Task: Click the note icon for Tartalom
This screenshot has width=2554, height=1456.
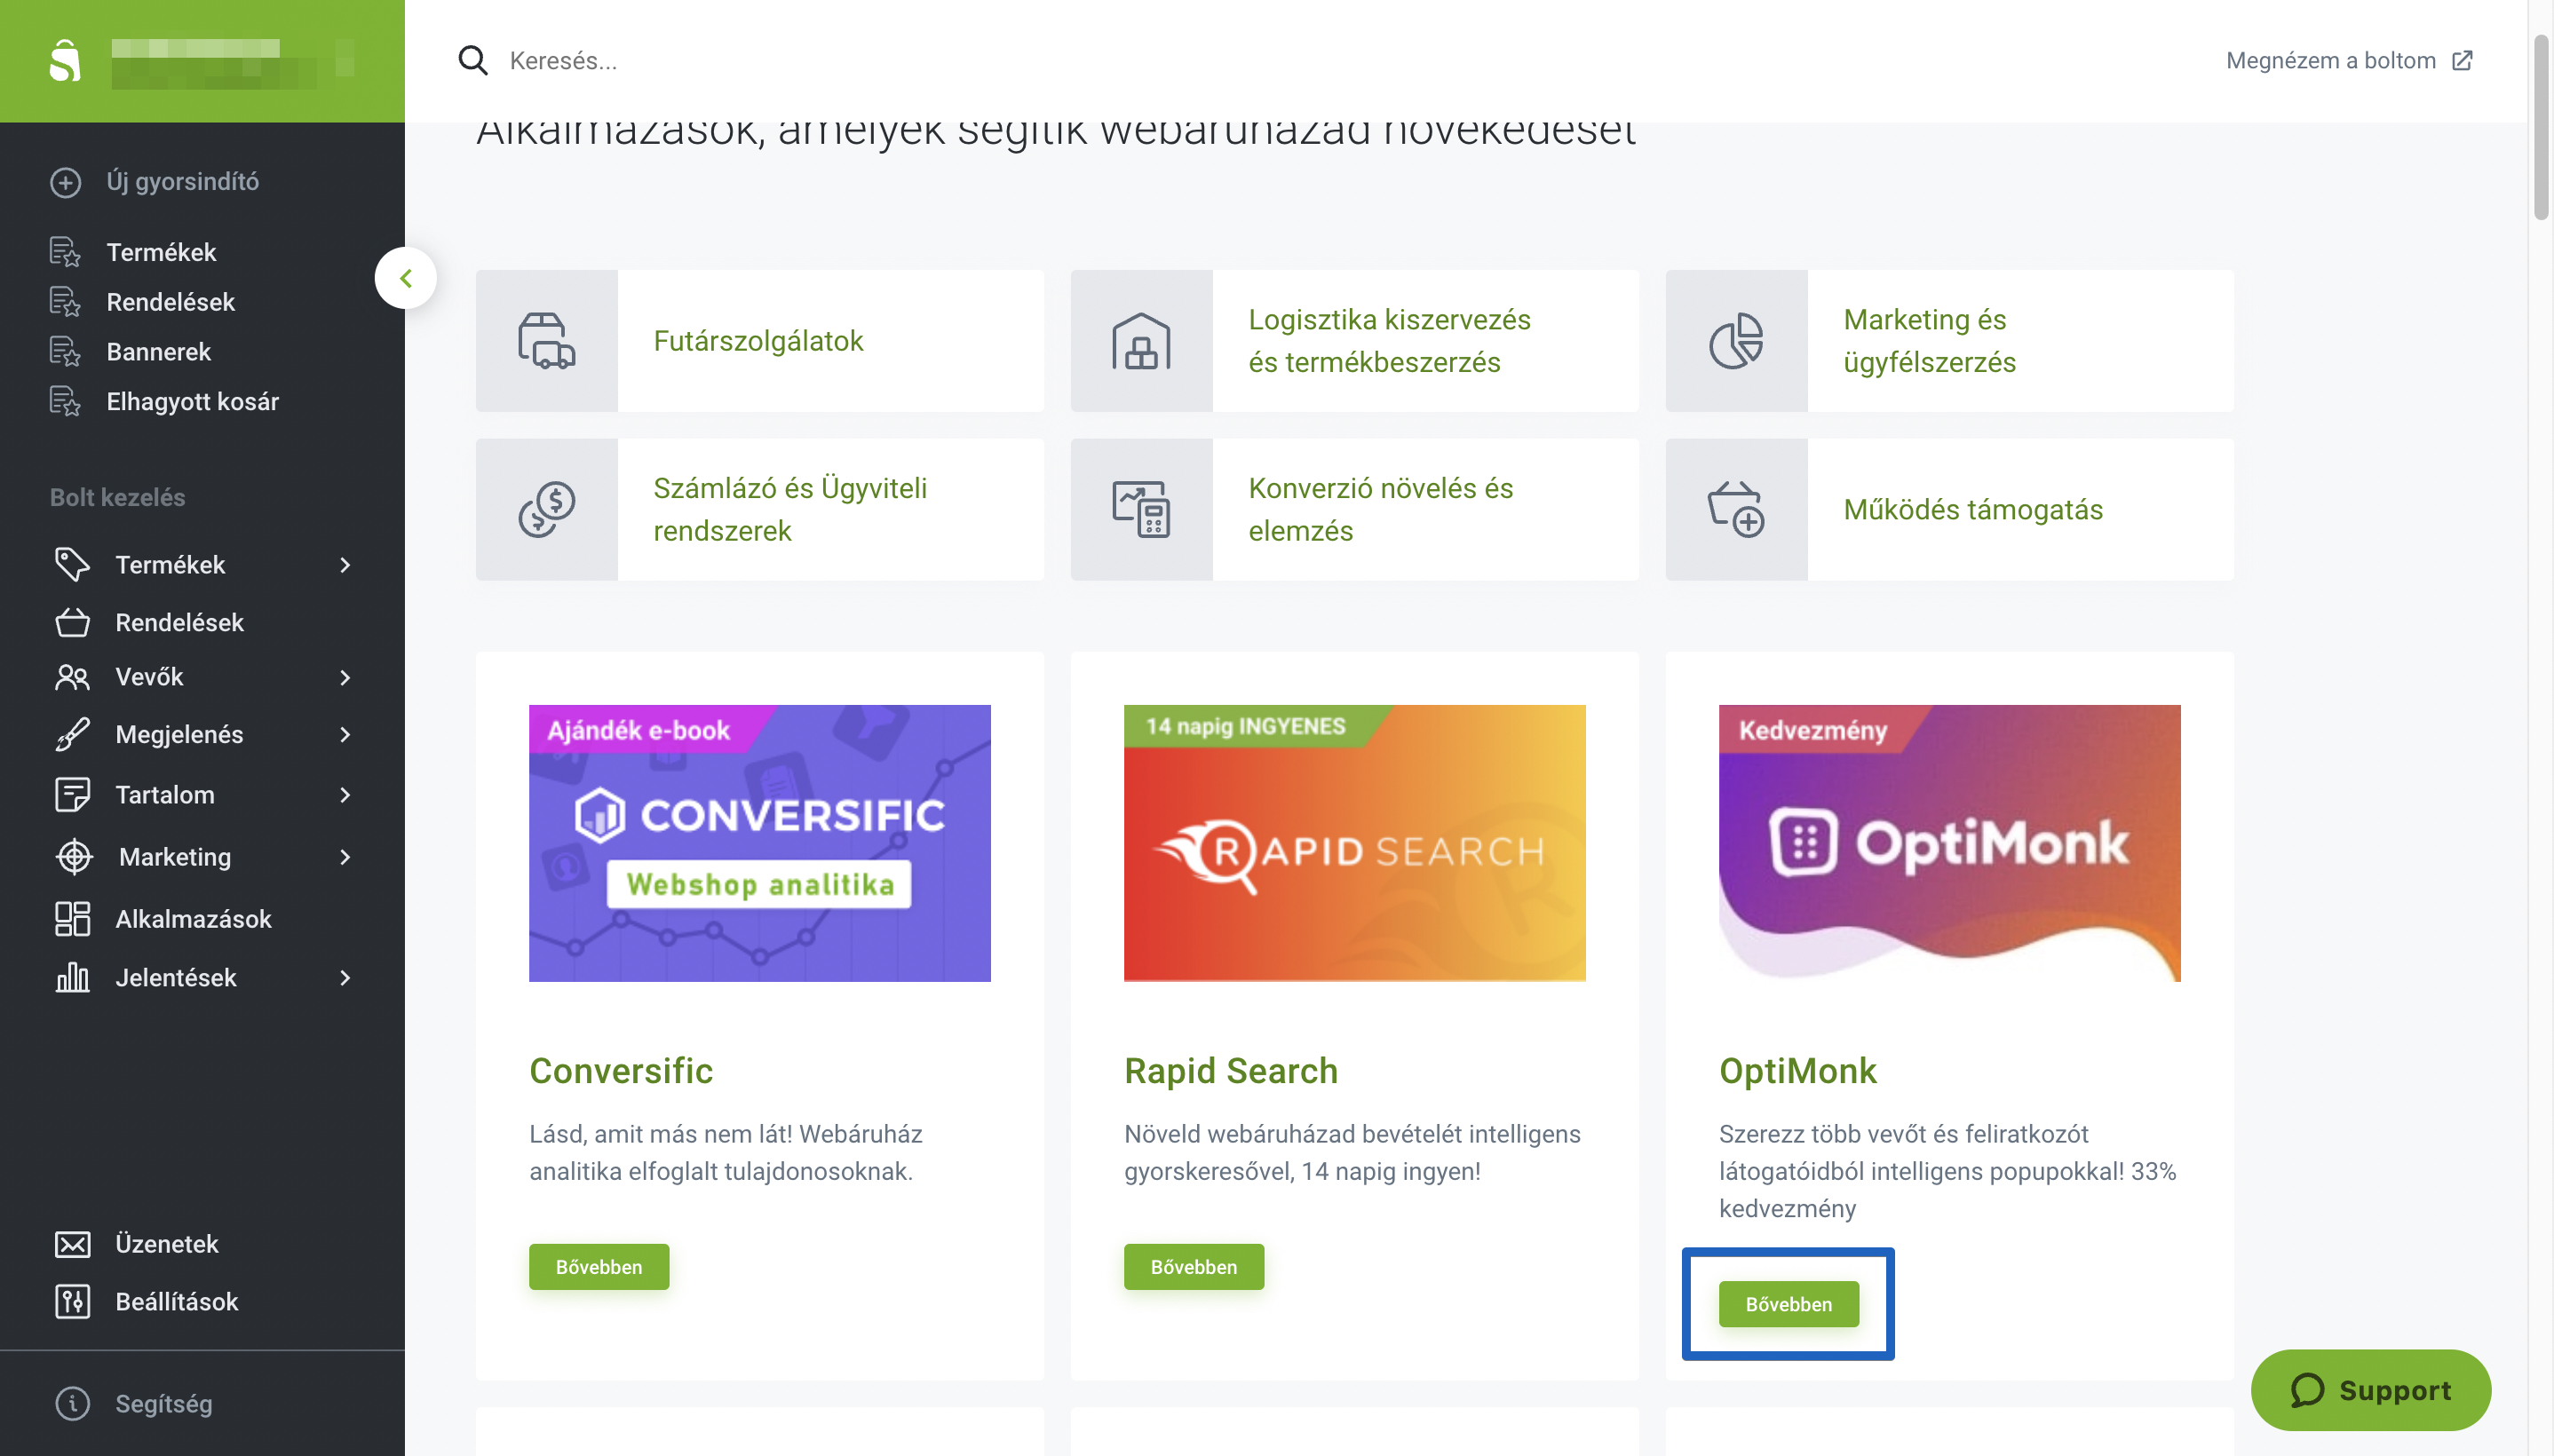Action: 72,795
